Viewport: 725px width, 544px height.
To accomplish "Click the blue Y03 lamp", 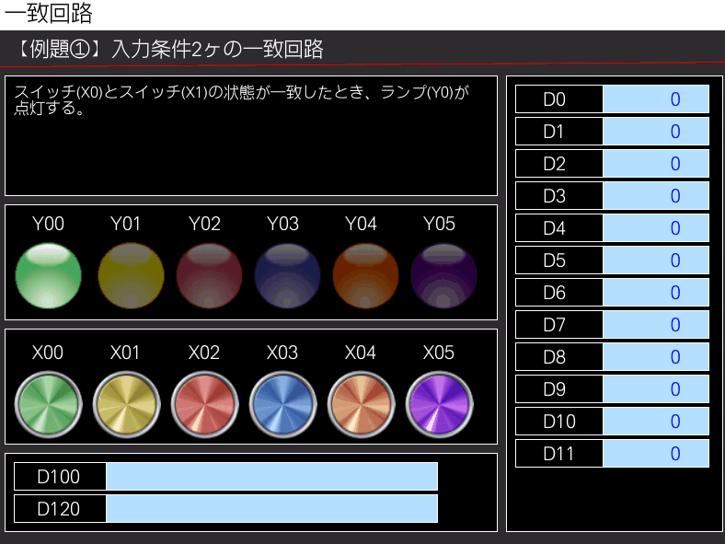I will click(x=287, y=276).
